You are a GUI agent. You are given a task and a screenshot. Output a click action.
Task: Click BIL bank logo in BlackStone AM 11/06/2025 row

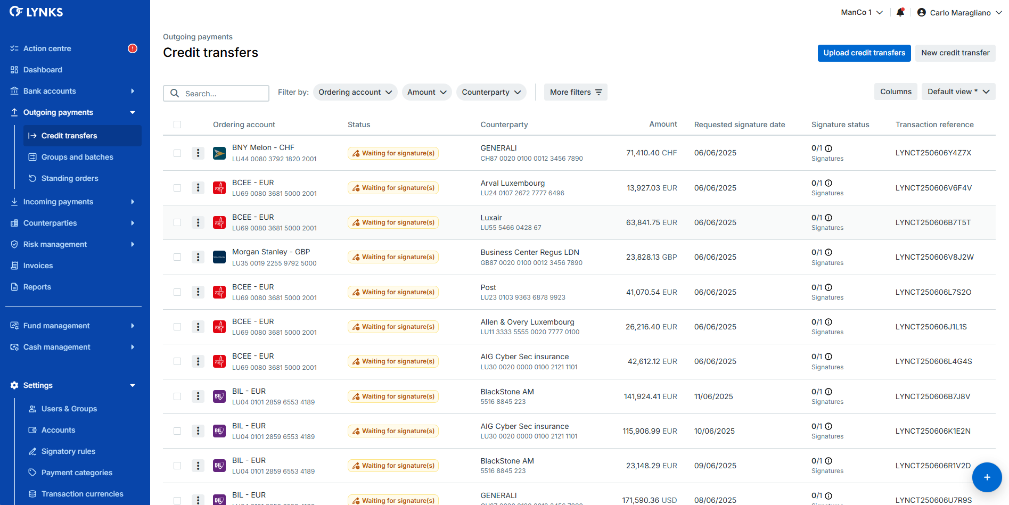click(219, 396)
